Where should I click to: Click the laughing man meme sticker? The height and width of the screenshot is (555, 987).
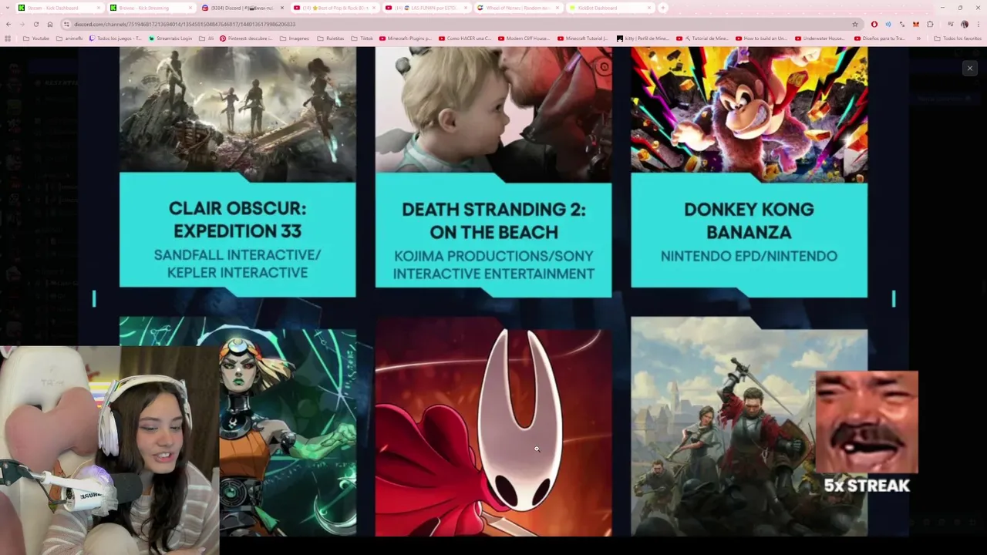click(x=867, y=422)
